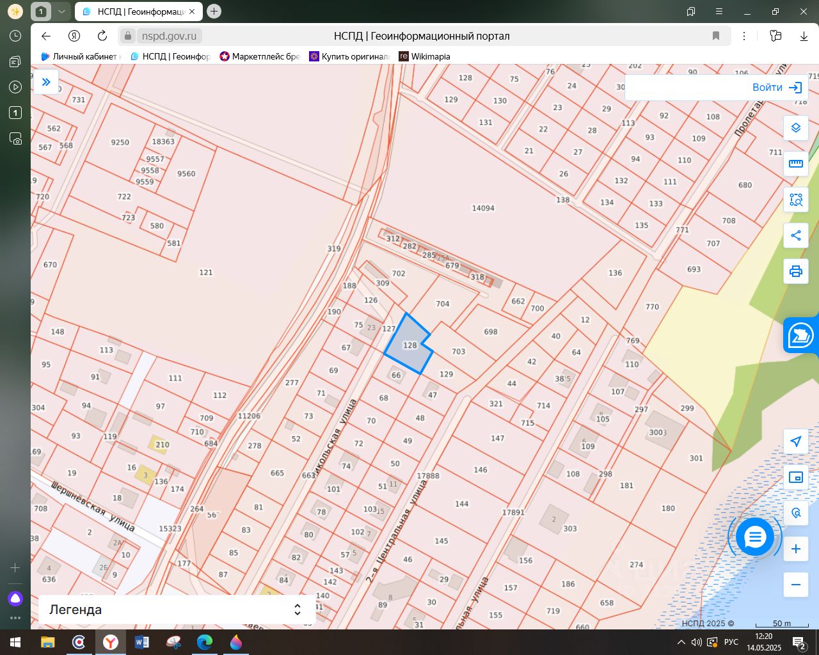Viewport: 819px width, 655px height.
Task: Zoom out the map with minus button
Action: click(796, 585)
